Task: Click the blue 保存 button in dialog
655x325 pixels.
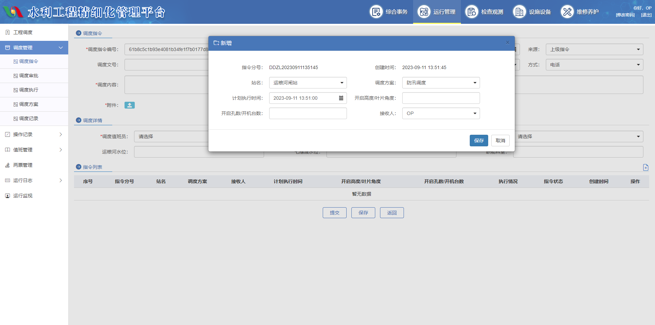Action: 479,141
